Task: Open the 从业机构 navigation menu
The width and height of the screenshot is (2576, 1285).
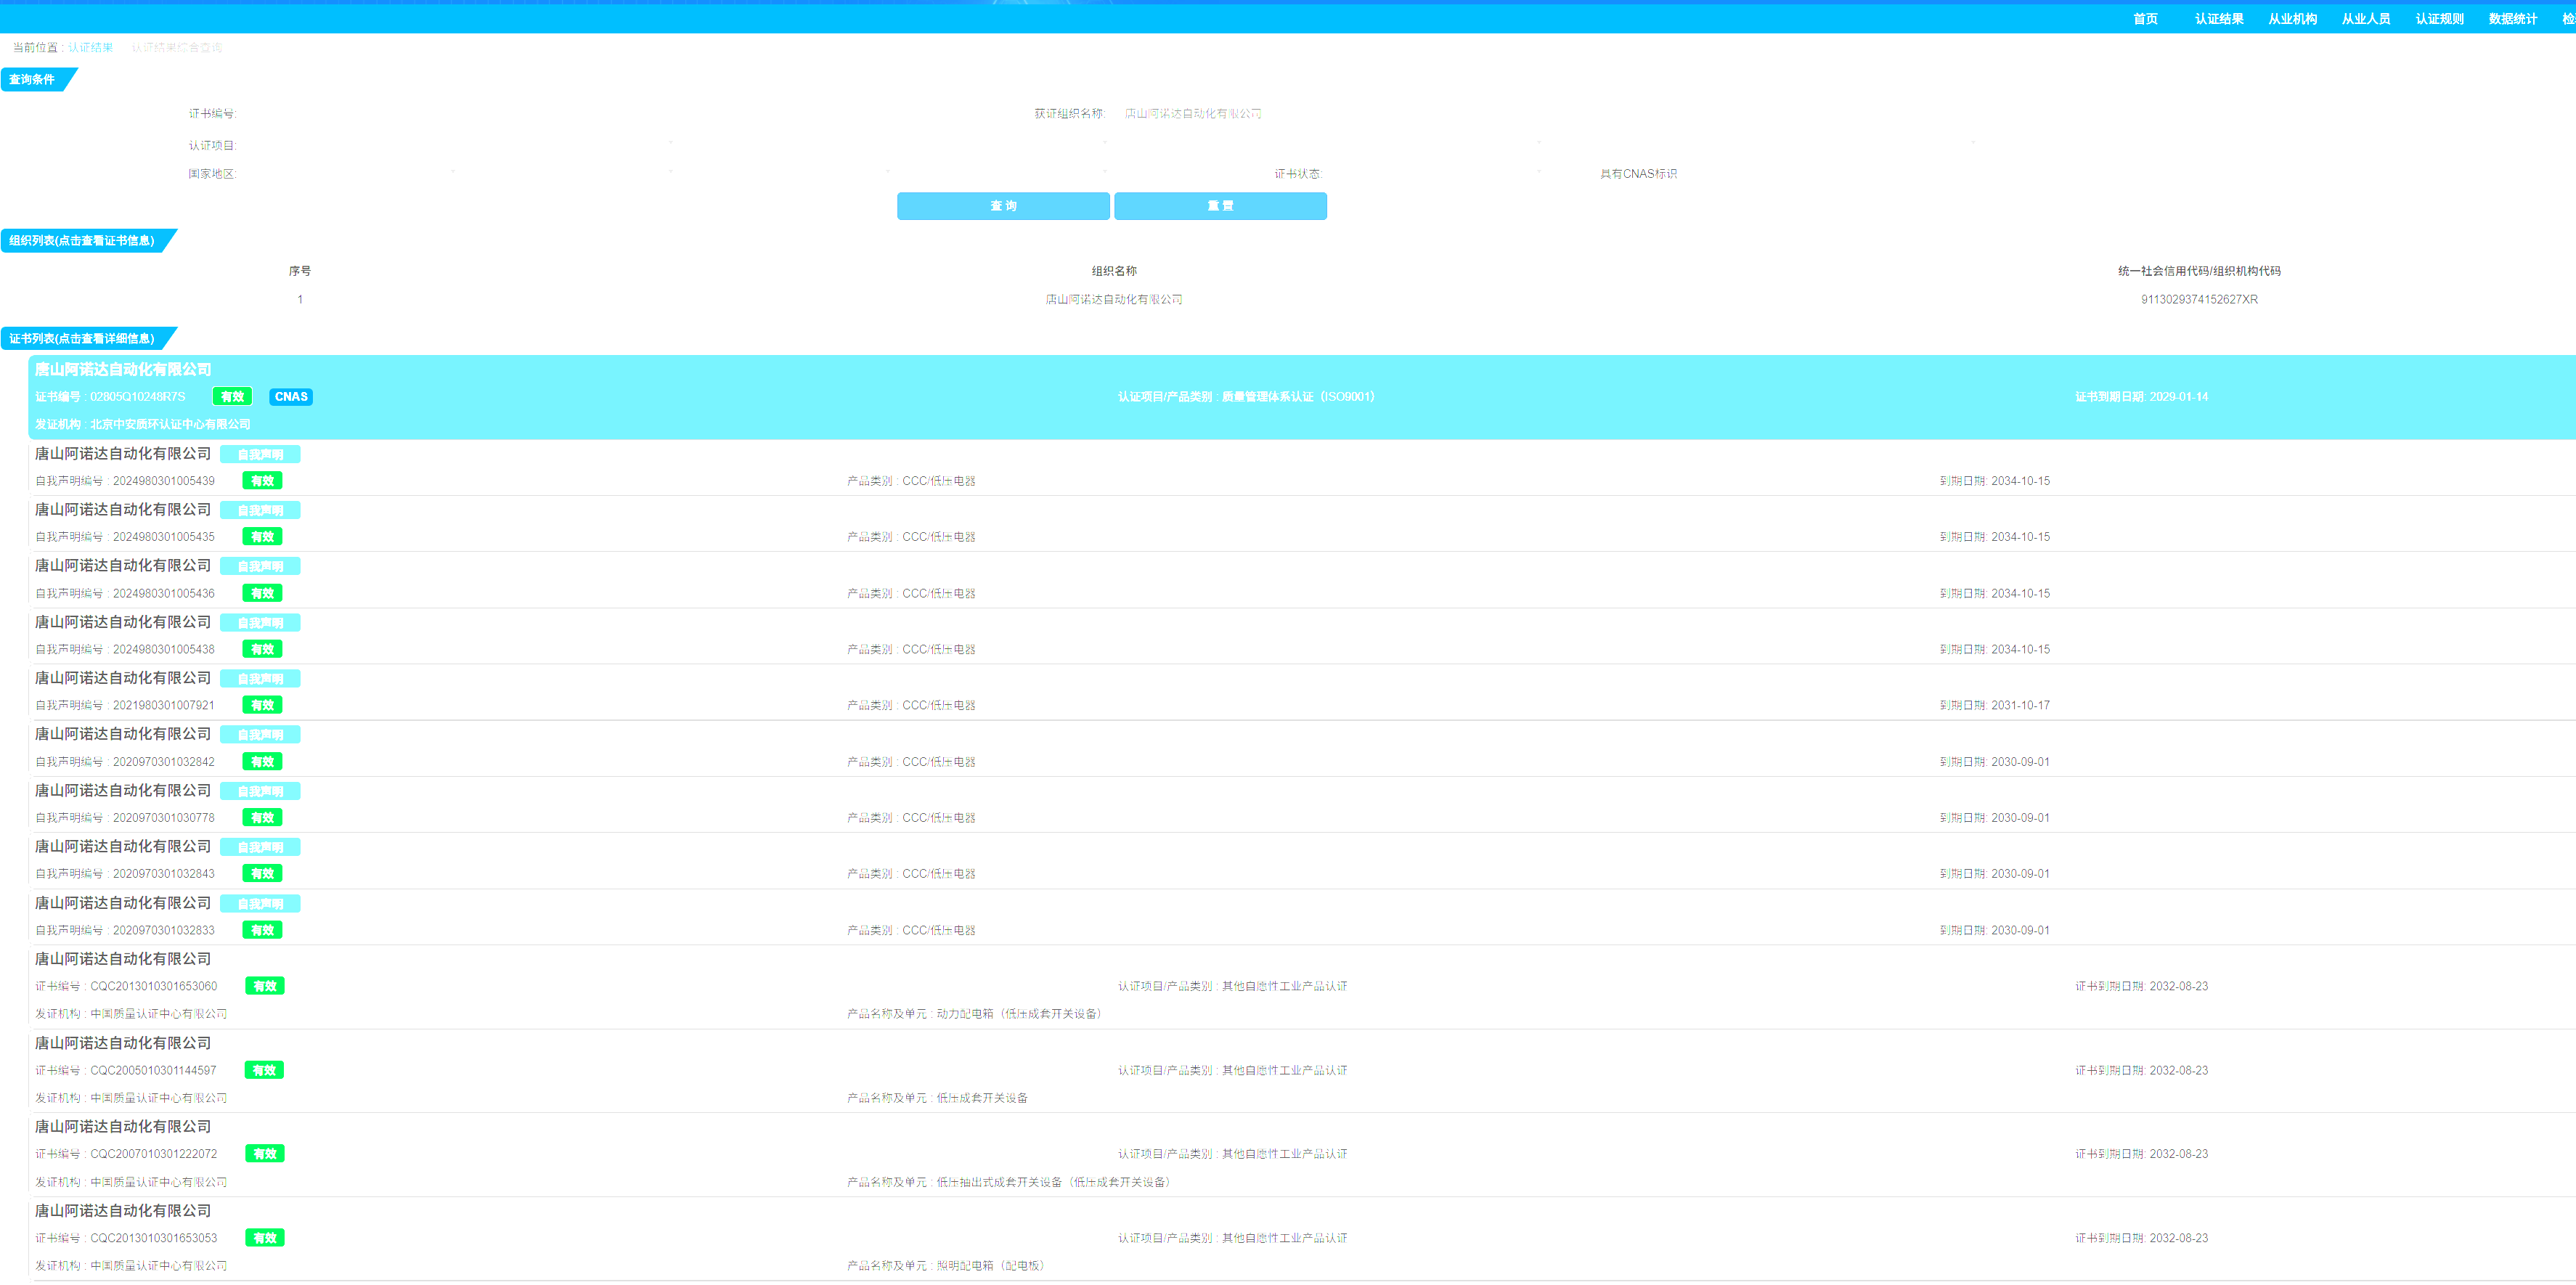Action: point(2292,19)
